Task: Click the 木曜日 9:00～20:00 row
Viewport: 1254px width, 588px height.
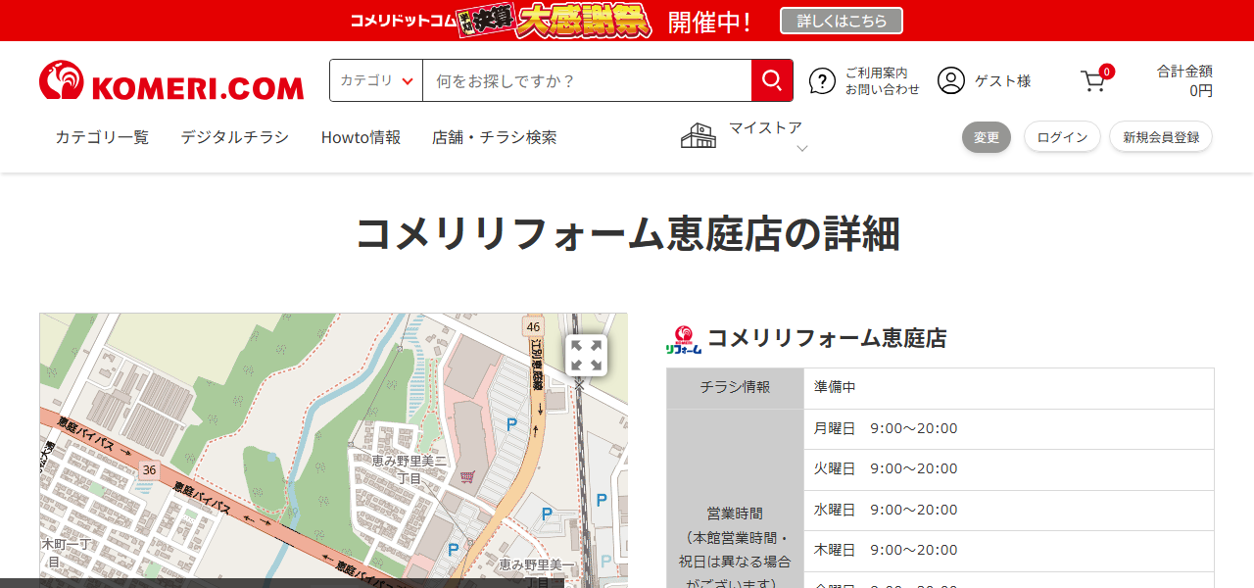Action: pyautogui.click(x=1008, y=551)
